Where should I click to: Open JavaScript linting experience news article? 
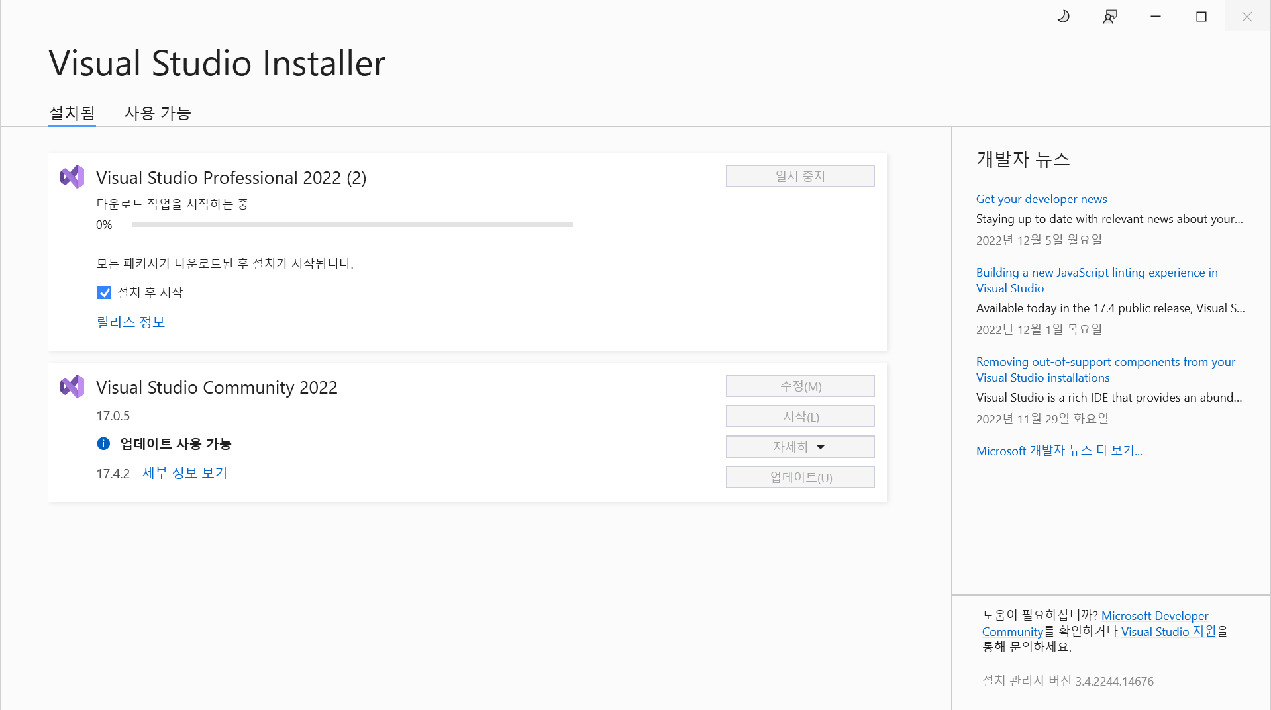pos(1097,280)
